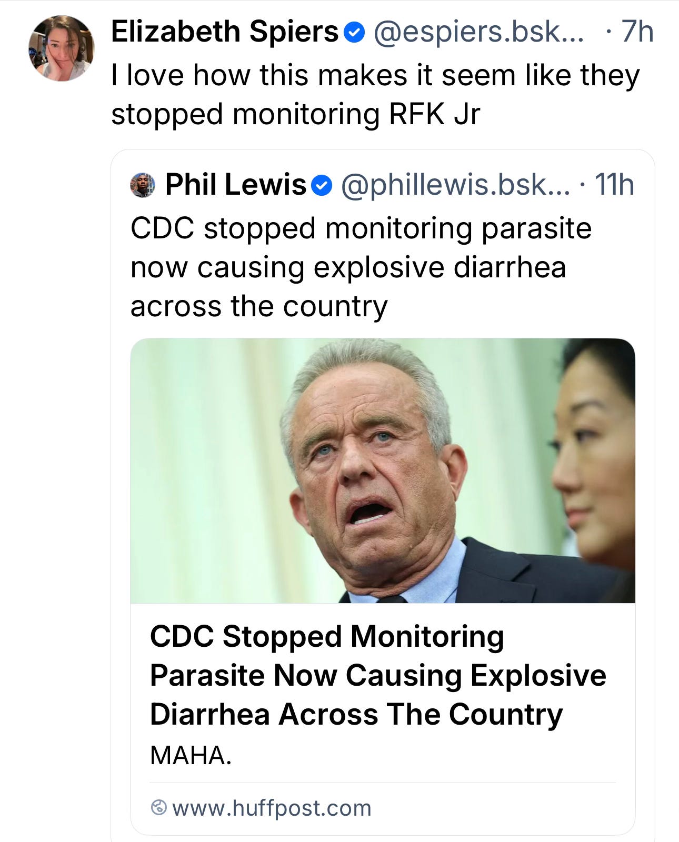Select Elizabeth Spiers' post text about RFK Jr
Viewport: 679px width, 842px height.
[x=375, y=95]
